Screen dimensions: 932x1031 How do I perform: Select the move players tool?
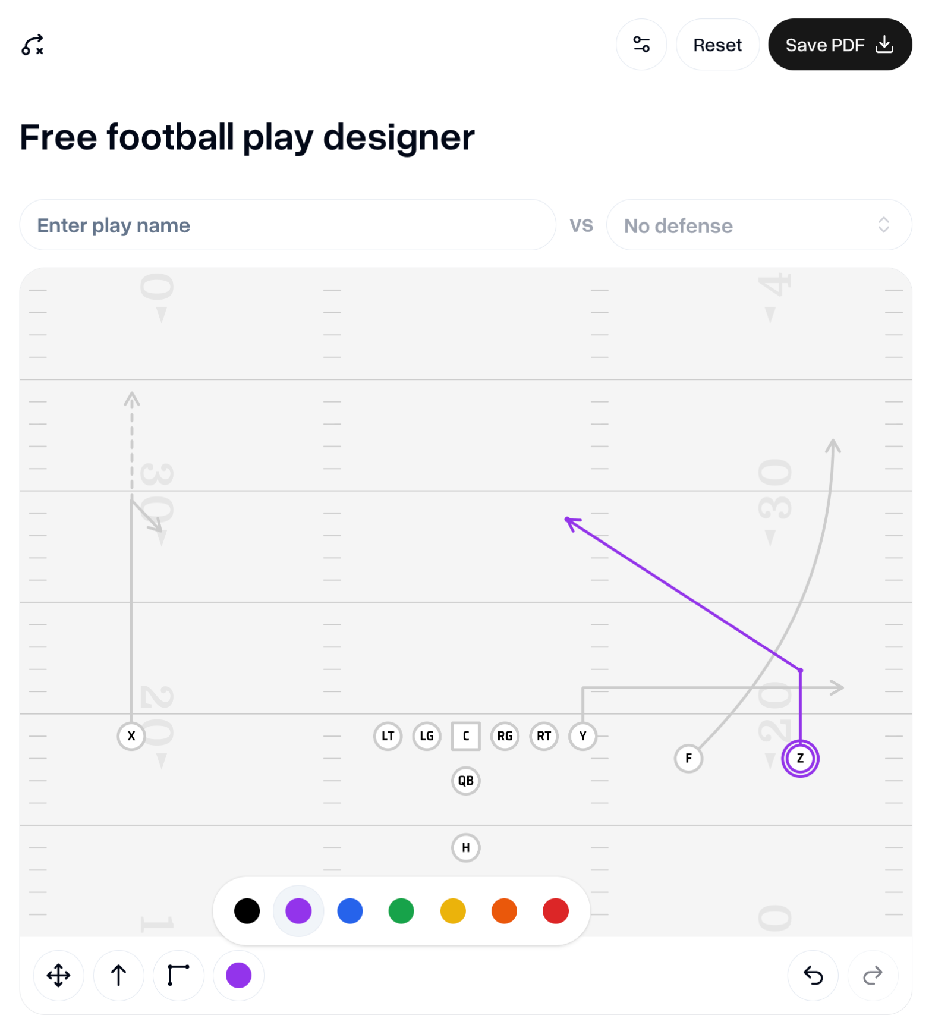click(x=58, y=975)
